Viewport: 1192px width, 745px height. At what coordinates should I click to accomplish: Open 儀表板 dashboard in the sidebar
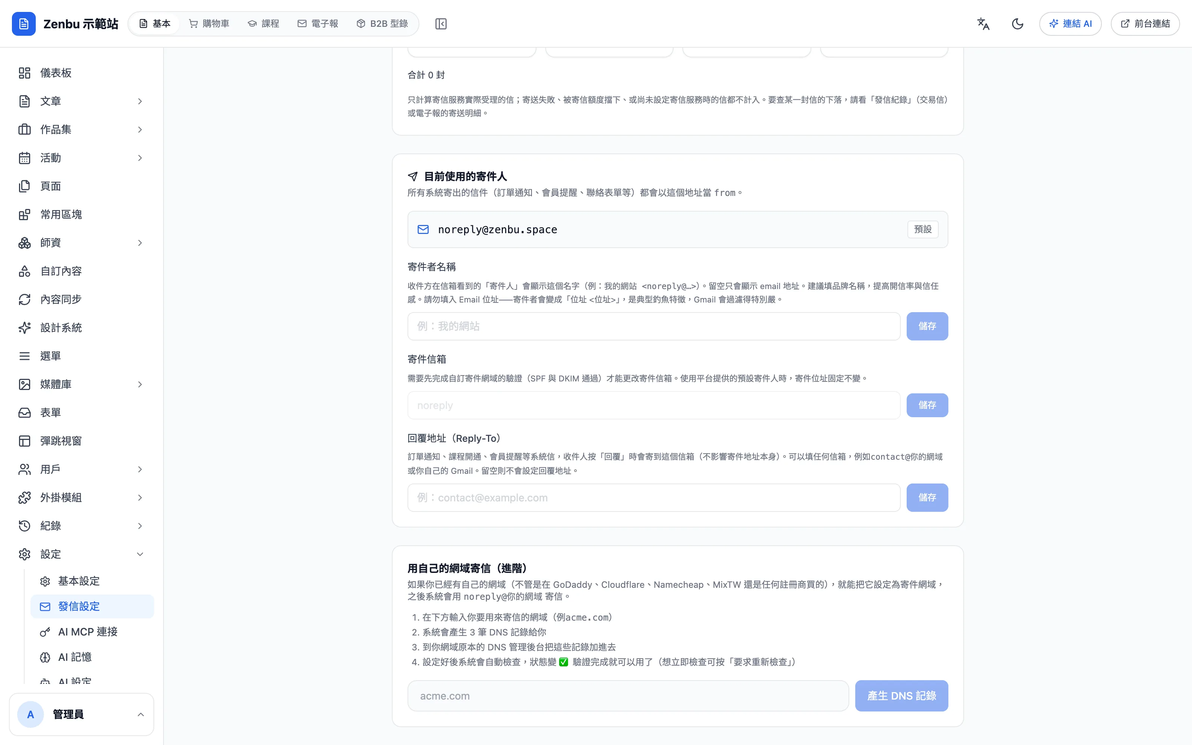pos(82,73)
